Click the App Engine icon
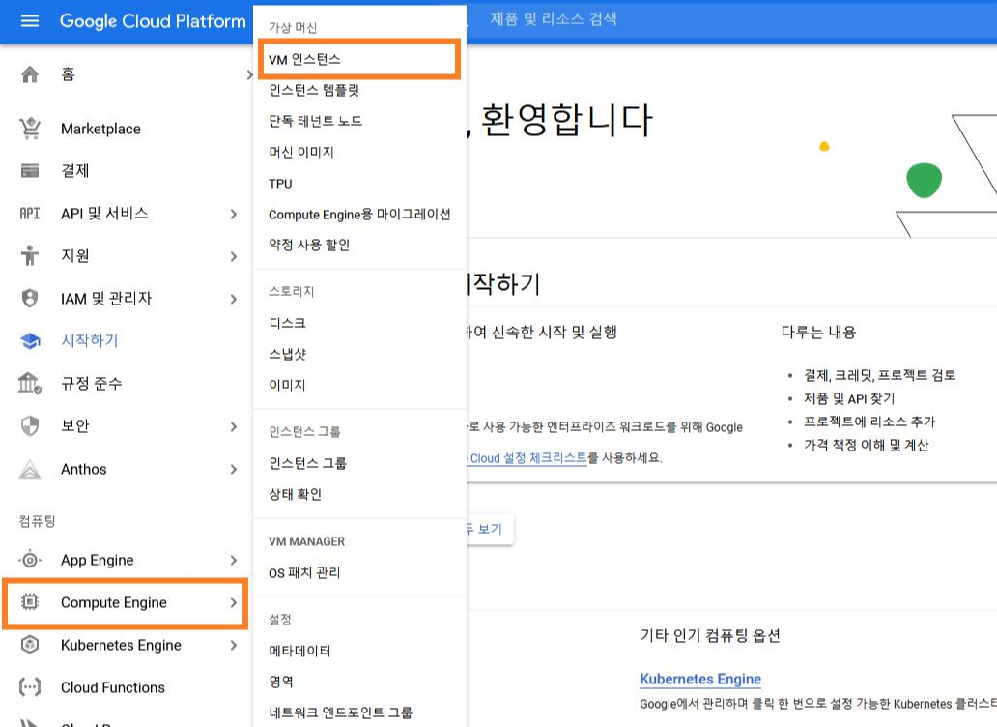 tap(30, 560)
